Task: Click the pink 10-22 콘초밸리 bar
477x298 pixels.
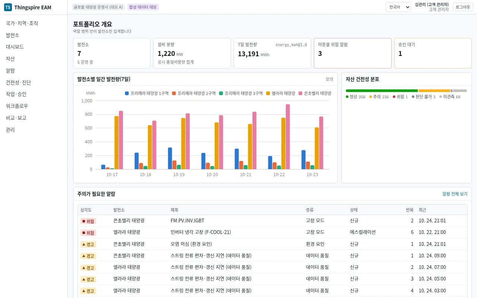Action: [x=288, y=137]
